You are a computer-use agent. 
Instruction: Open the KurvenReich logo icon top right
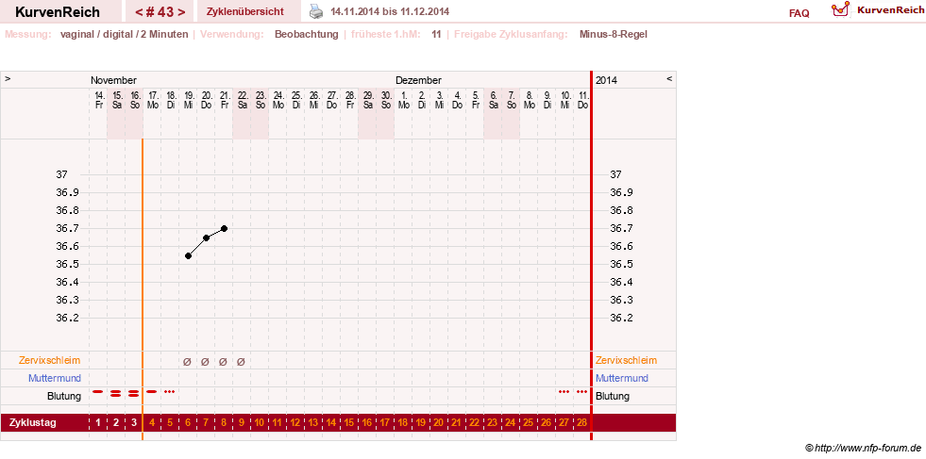point(840,8)
